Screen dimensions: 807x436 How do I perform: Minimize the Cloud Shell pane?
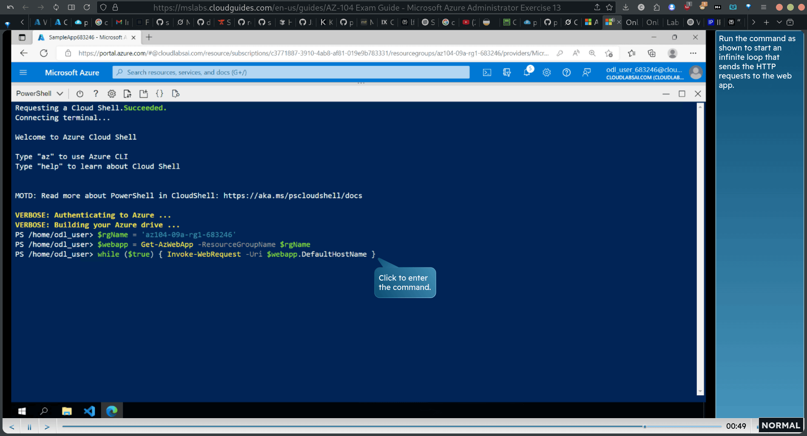pos(666,93)
